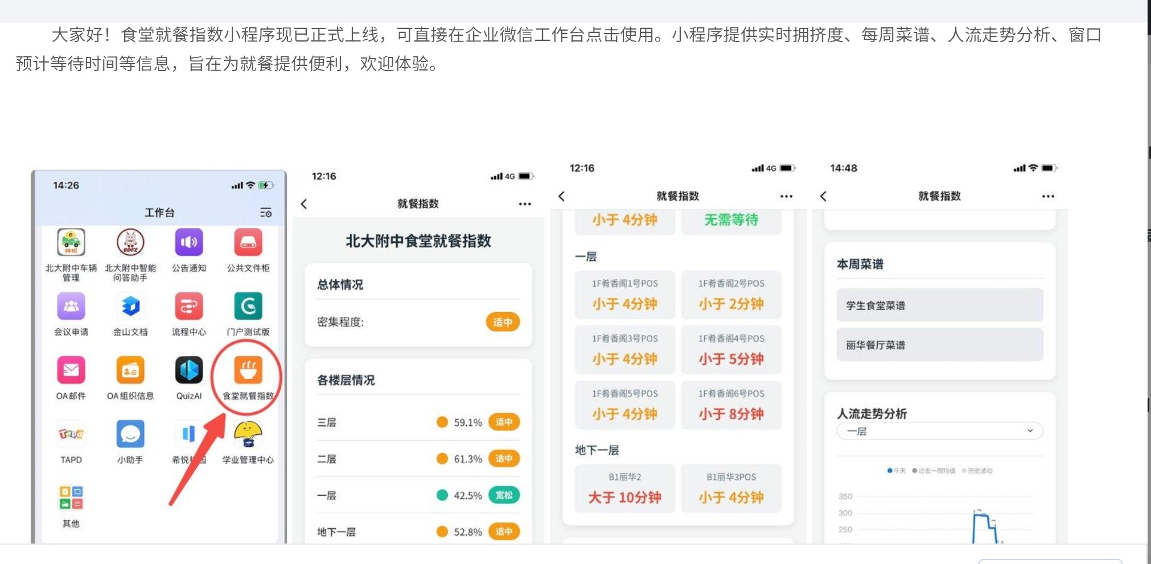This screenshot has height=564, width=1151.
Task: Select the 1F肴香阁6号POS wait tile
Action: 731,405
